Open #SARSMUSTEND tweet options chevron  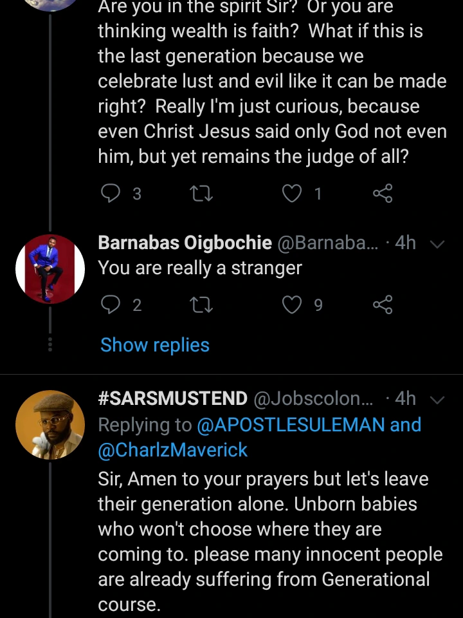point(437,400)
